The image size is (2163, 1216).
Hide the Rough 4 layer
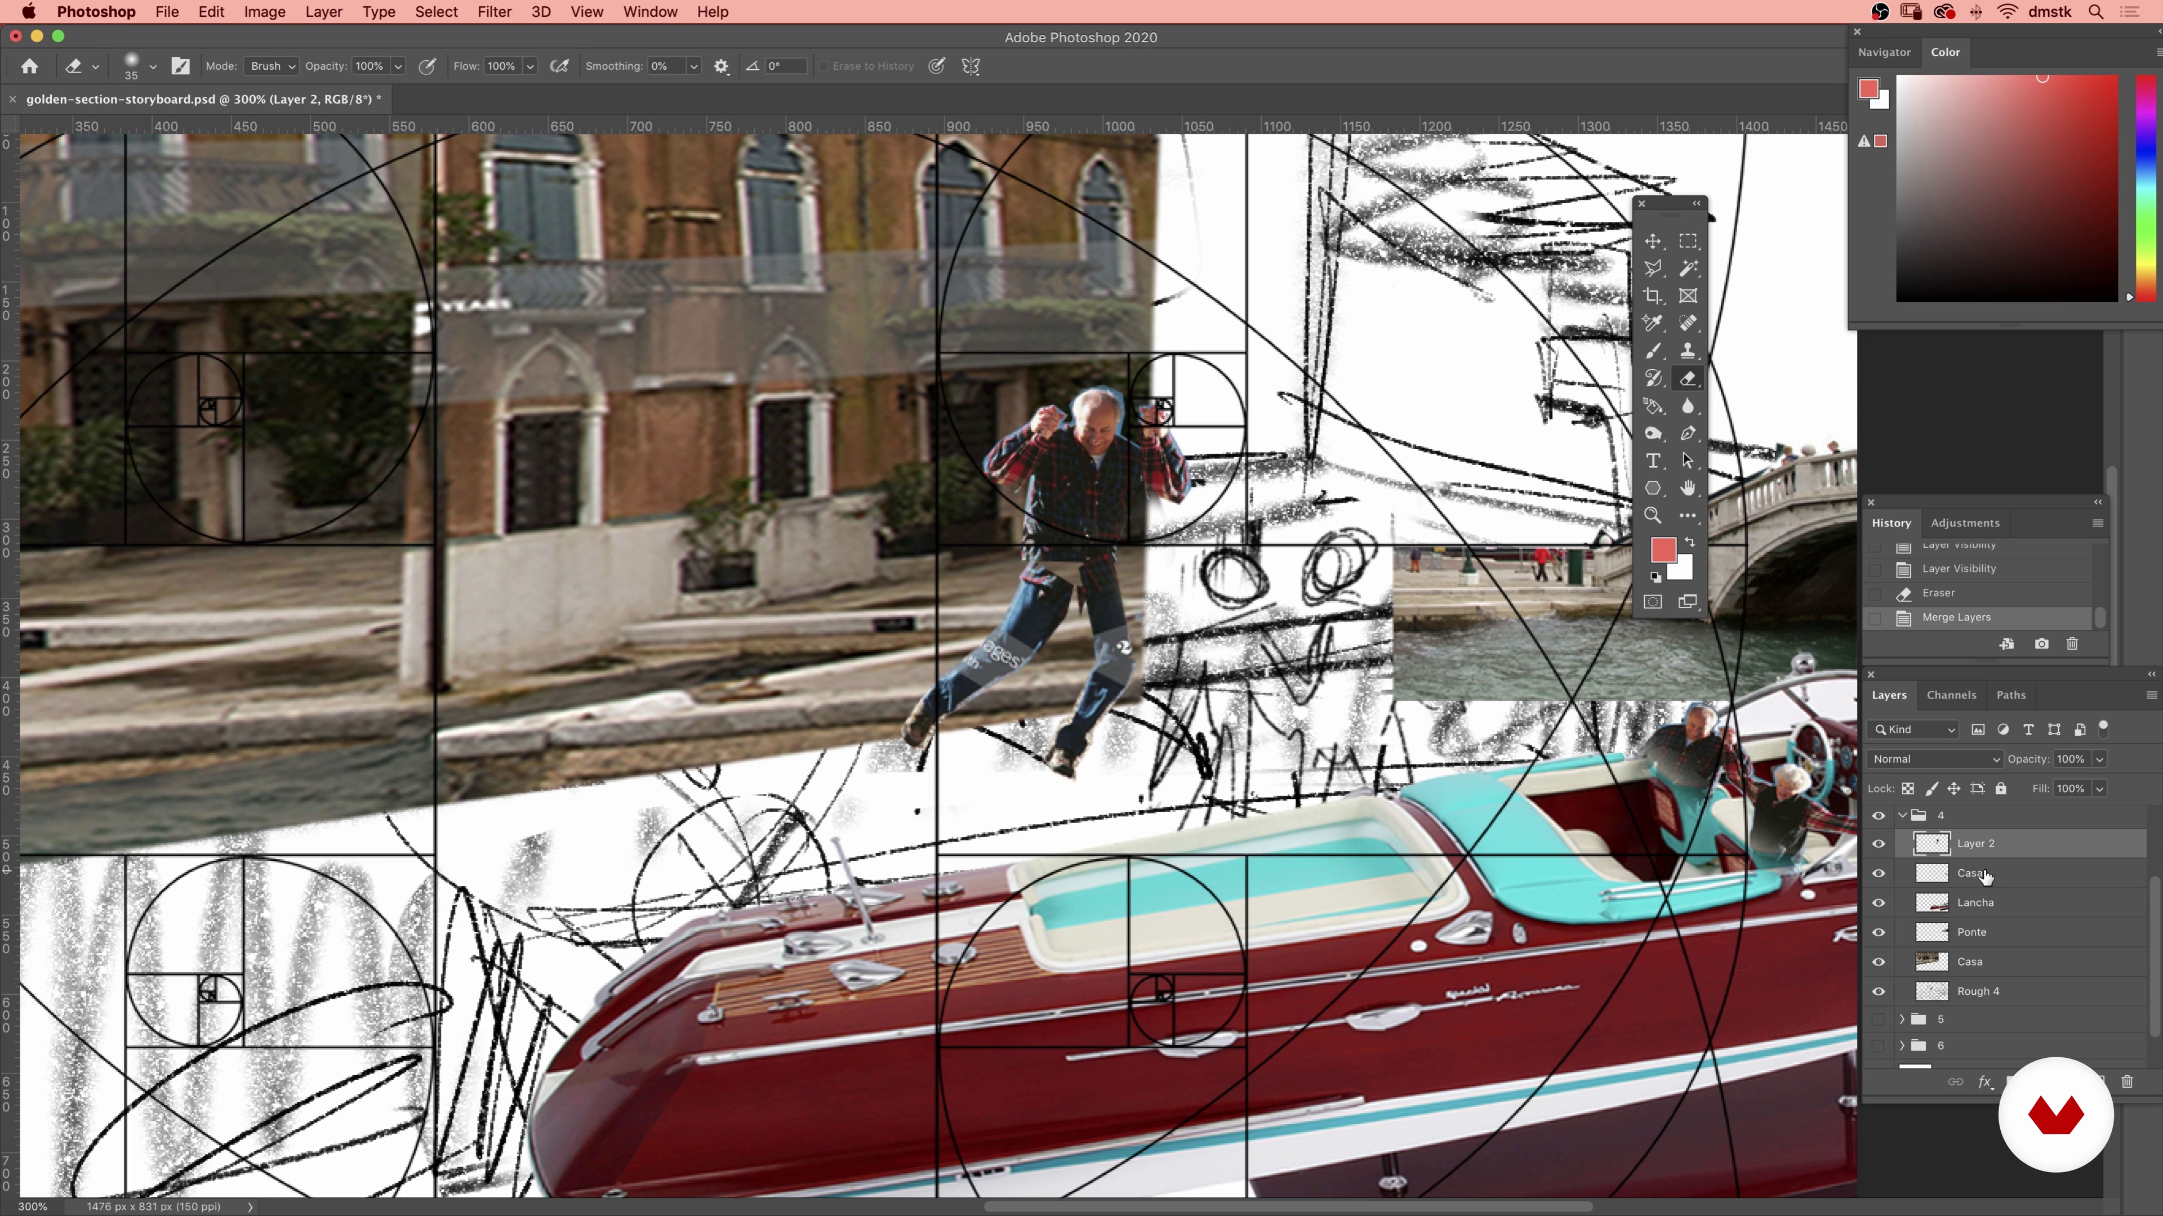(x=1879, y=991)
